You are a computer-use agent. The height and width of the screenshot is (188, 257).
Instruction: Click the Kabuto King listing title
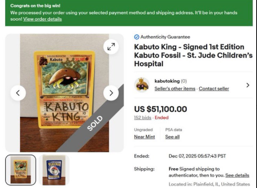pyautogui.click(x=193, y=54)
